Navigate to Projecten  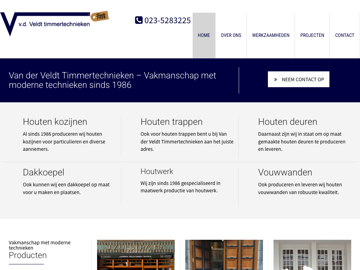pyautogui.click(x=312, y=35)
